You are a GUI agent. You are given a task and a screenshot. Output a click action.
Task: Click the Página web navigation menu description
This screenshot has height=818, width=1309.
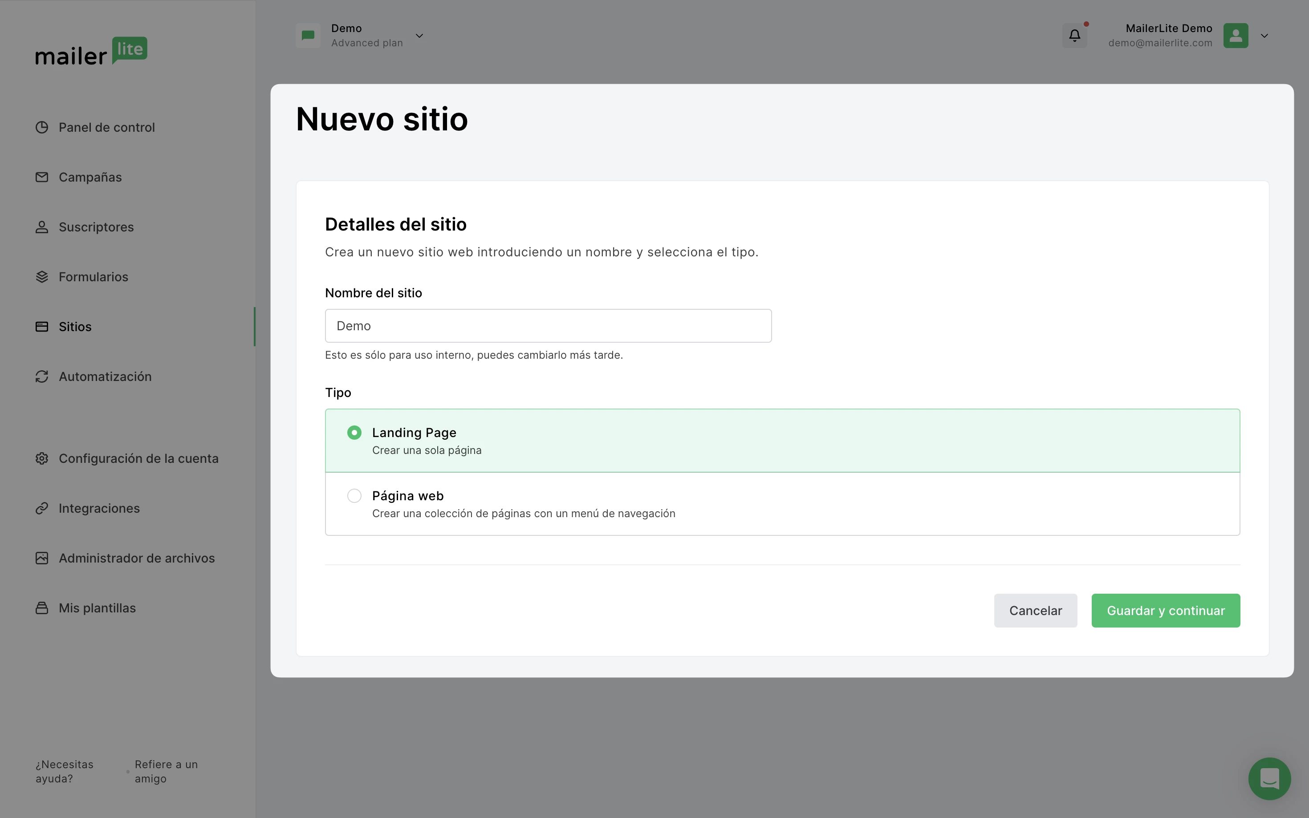tap(523, 513)
